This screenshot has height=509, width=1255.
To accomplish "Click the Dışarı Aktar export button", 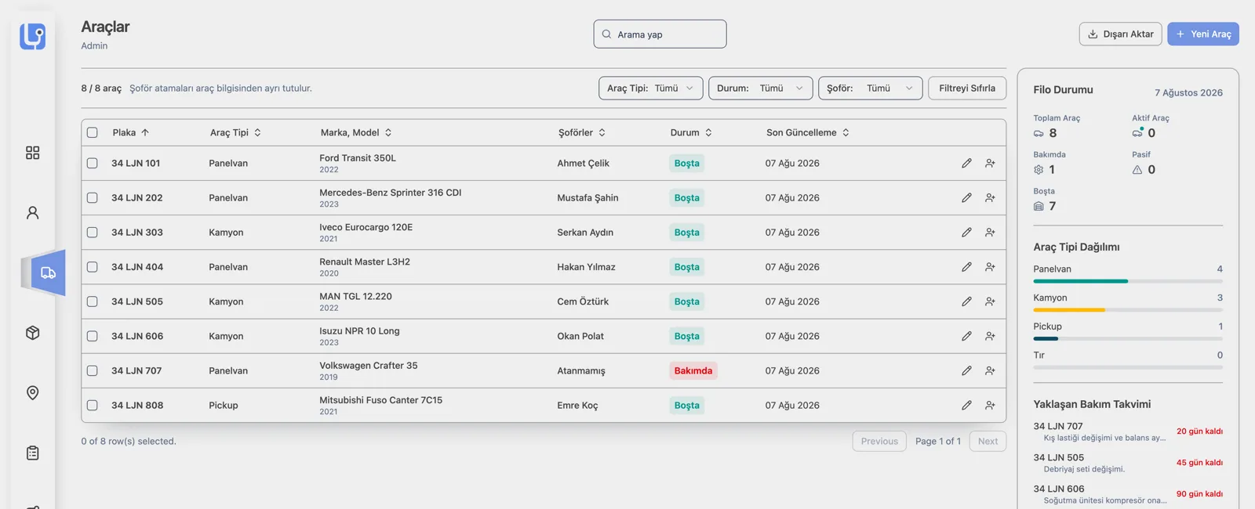I will tap(1120, 34).
